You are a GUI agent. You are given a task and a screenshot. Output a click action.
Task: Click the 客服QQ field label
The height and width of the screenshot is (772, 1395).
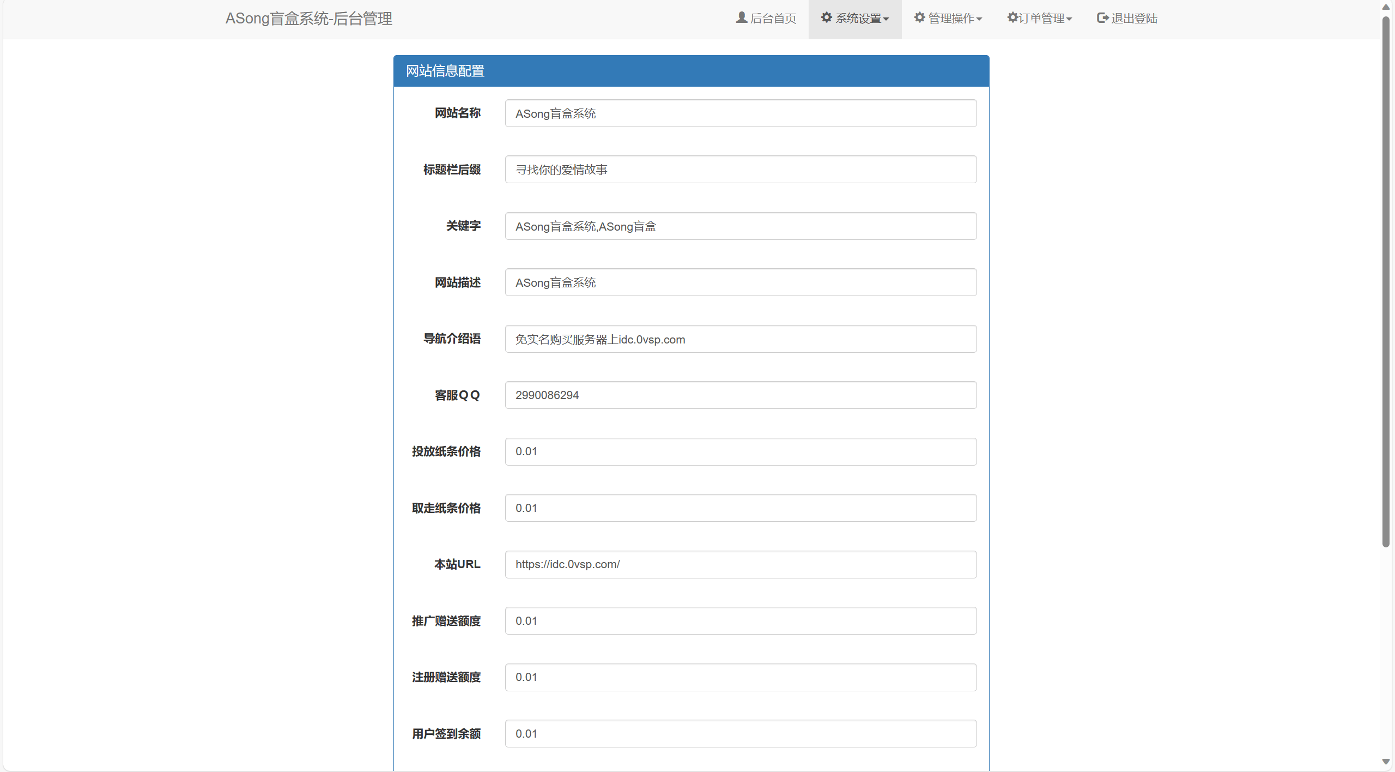458,395
